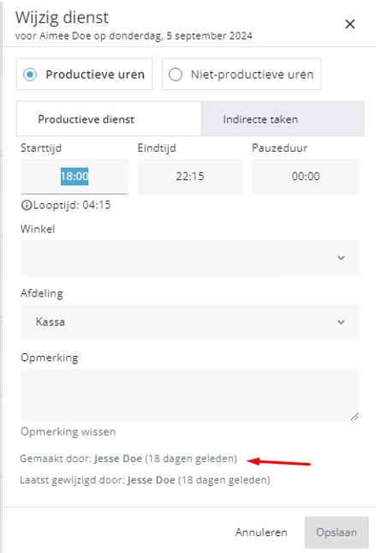This screenshot has width=376, height=553.
Task: Switch to the Productieve dienst tab
Action: [109, 119]
